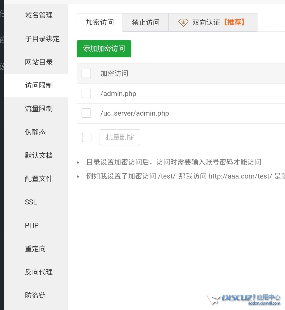Select the PHP sidebar entry
285x310 pixels.
pos(32,225)
